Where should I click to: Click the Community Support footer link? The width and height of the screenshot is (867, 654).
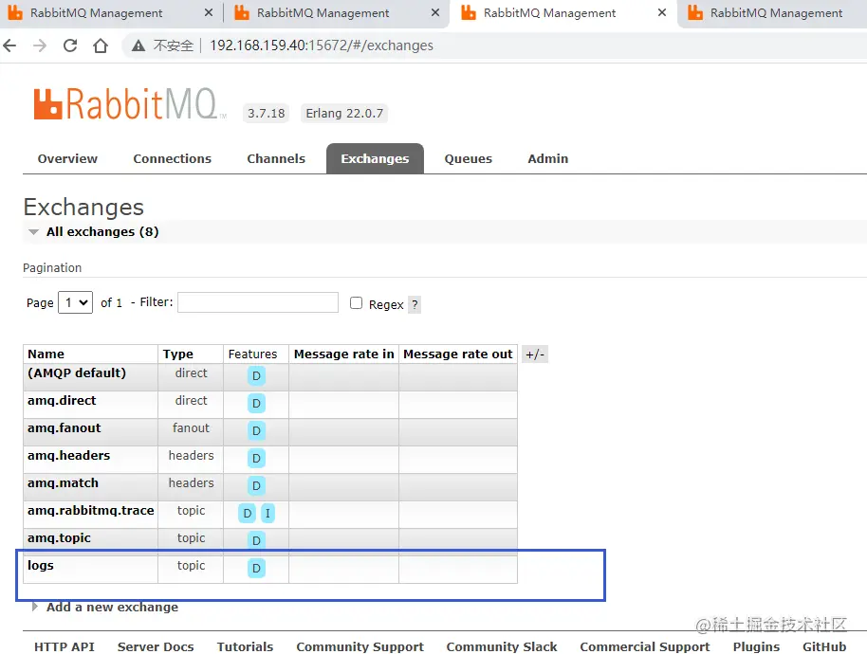click(x=360, y=646)
